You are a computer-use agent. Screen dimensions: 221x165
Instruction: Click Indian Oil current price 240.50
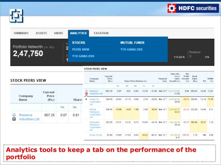coord(109,99)
